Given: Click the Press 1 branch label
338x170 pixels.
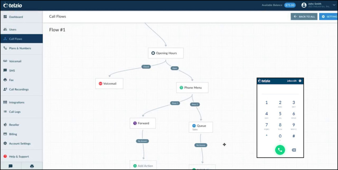Looking at the screenshot, I should point(175,103).
